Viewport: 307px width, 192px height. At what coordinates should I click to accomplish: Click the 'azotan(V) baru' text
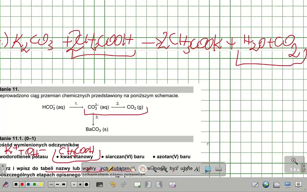point(173,157)
